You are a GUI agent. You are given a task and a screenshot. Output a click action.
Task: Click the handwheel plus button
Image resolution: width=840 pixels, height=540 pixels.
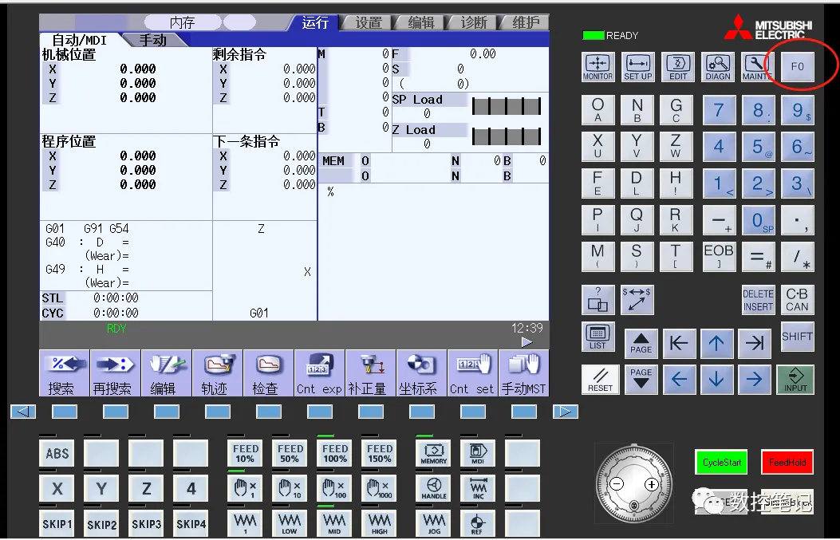click(652, 485)
